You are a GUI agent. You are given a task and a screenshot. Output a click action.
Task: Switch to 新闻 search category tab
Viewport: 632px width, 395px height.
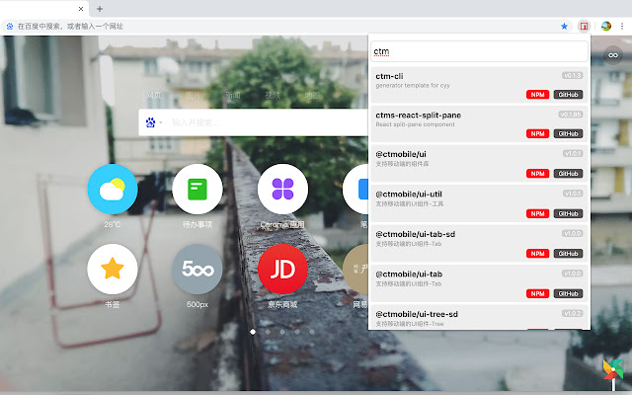(x=233, y=96)
